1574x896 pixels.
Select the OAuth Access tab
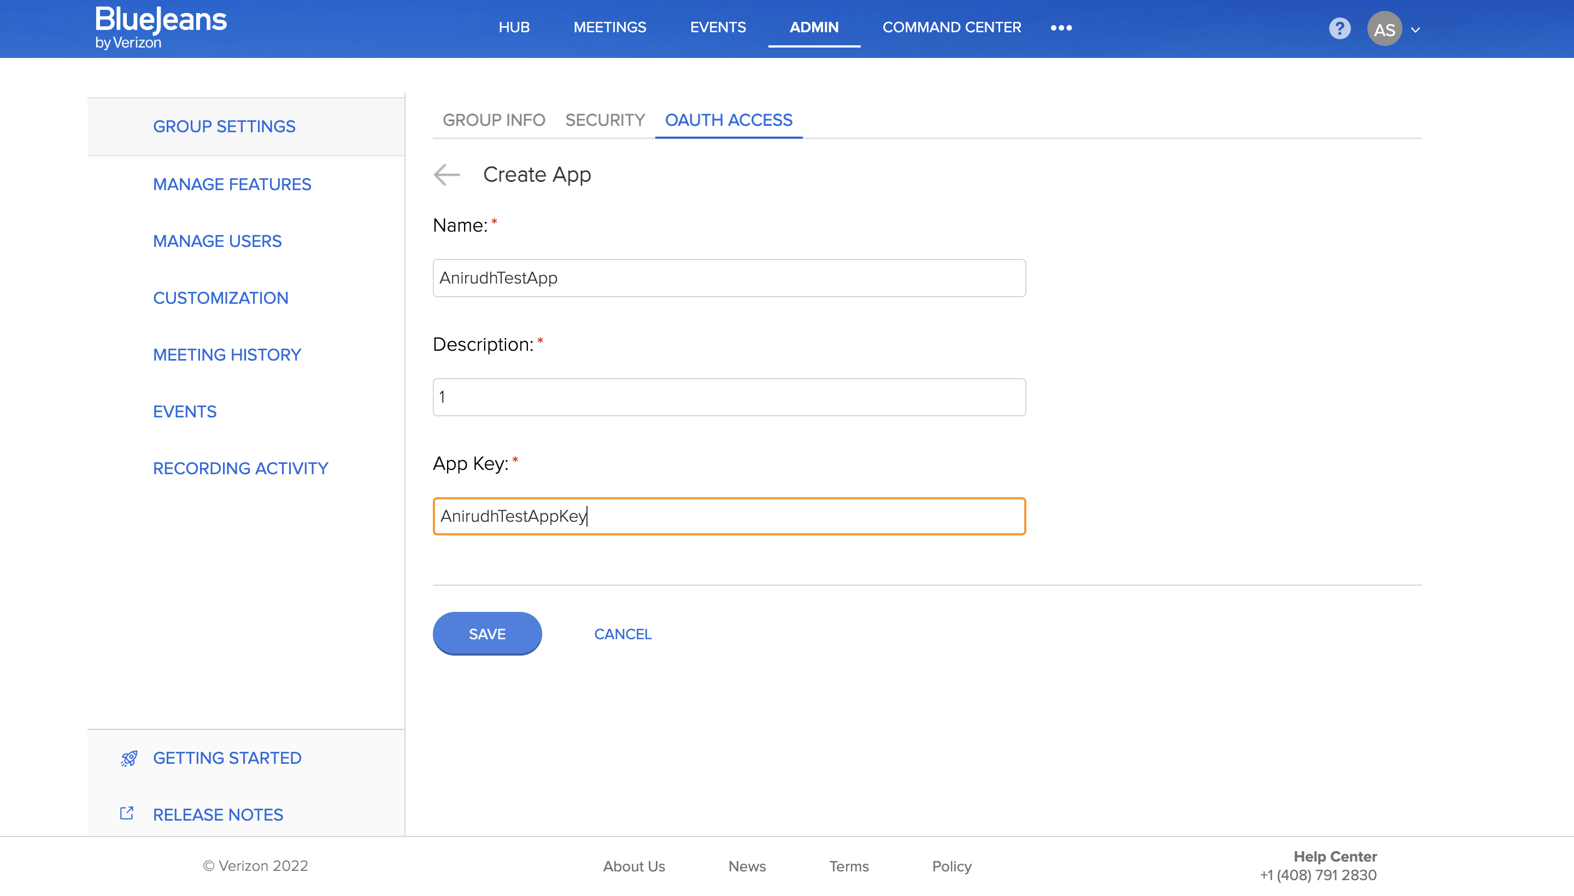click(728, 120)
